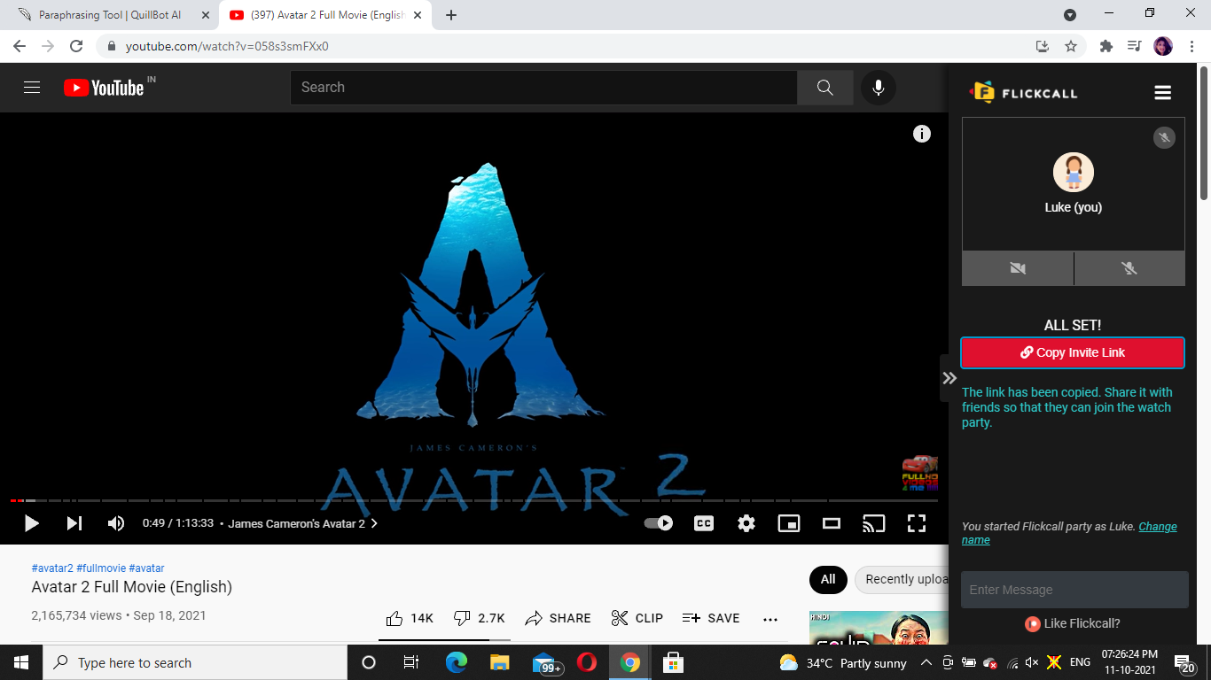Viewport: 1211px width, 680px height.
Task: Open the Windows Start menu
Action: click(x=21, y=662)
